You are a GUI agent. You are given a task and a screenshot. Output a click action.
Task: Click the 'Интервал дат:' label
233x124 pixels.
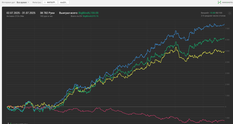coord(9,2)
